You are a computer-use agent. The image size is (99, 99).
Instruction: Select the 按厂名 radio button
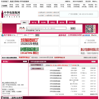coord(35,31)
